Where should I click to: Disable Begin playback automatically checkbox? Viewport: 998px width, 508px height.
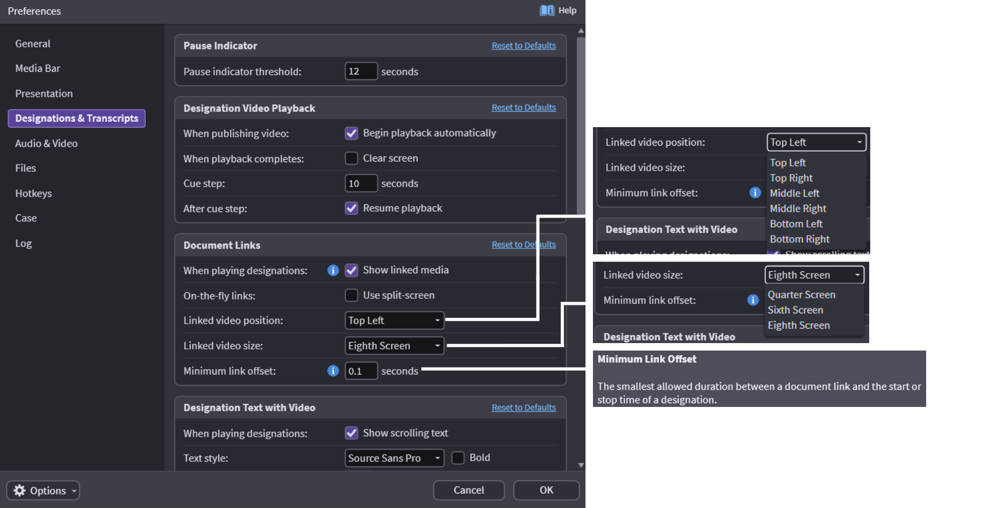coord(351,133)
